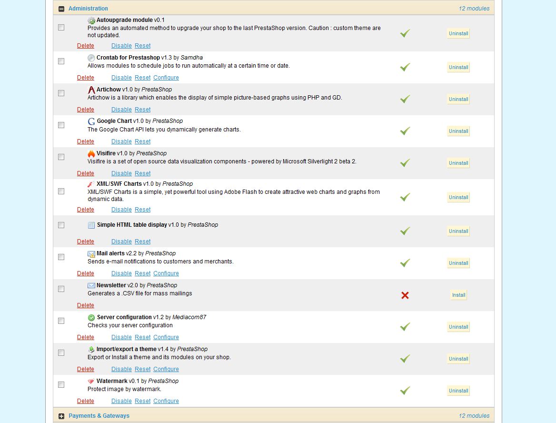
Task: Collapse the Administration section minus icon
Action: click(61, 9)
